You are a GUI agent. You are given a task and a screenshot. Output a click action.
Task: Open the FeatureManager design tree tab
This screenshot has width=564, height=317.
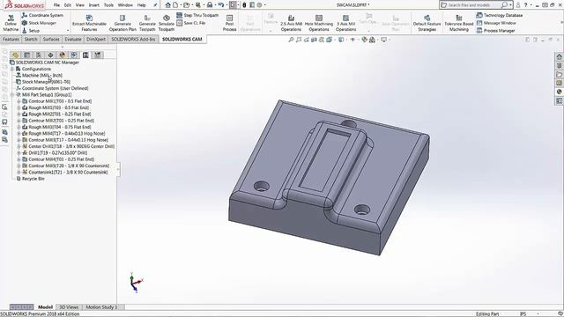[x=15, y=55]
